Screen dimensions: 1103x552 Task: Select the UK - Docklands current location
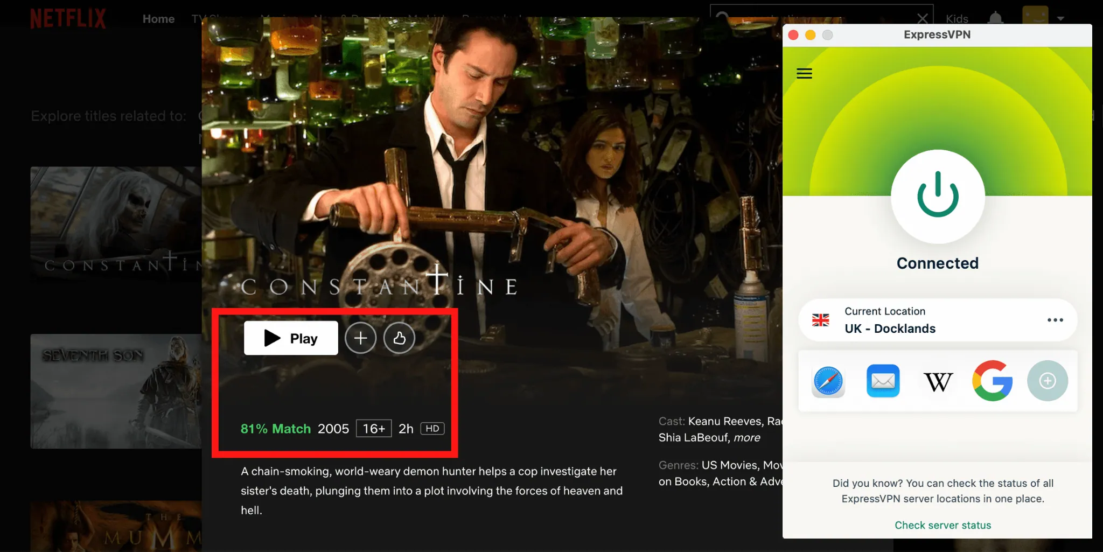[938, 320]
